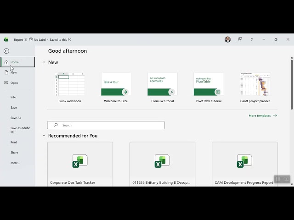Click the pause button in recording overlay
294x220 pixels.
point(278,179)
